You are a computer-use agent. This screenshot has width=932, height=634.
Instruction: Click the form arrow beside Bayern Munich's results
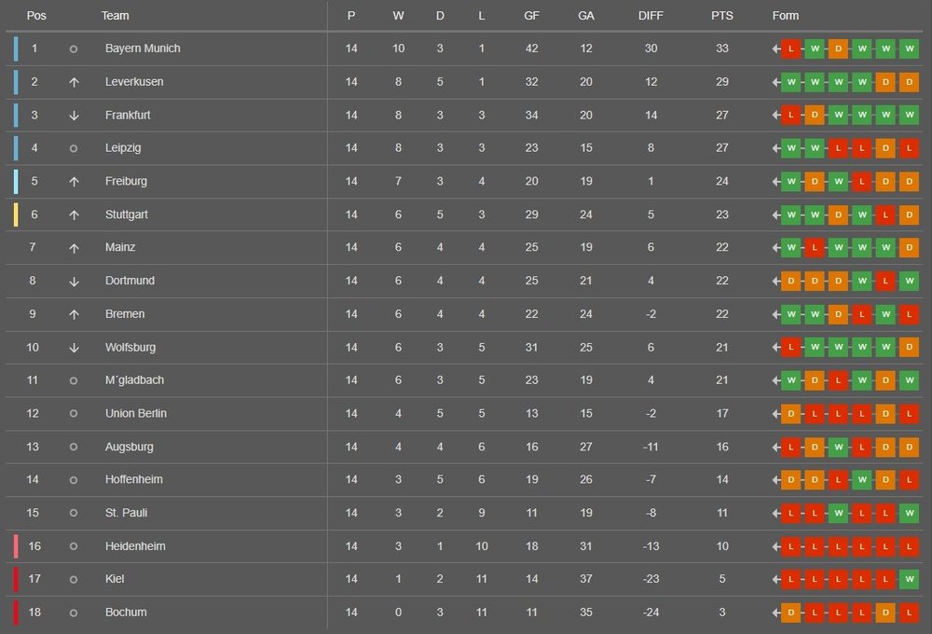[x=775, y=48]
